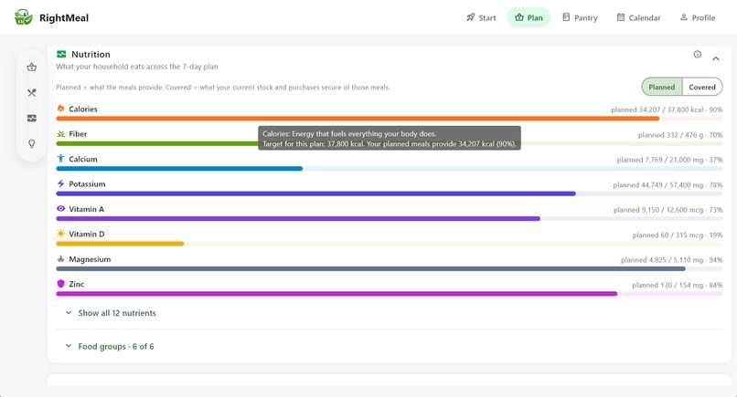
Task: Click the Calories nutrient label
Action: click(x=83, y=109)
